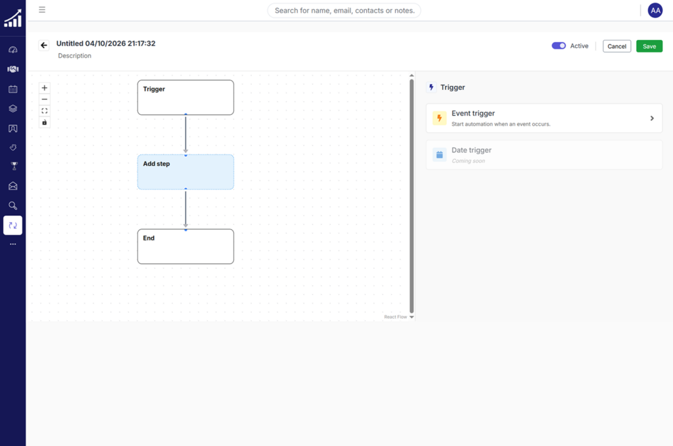Click the zoom in plus canvas control
673x446 pixels.
(45, 88)
